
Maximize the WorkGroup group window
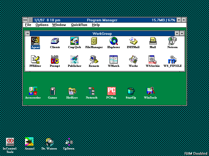click(182, 34)
